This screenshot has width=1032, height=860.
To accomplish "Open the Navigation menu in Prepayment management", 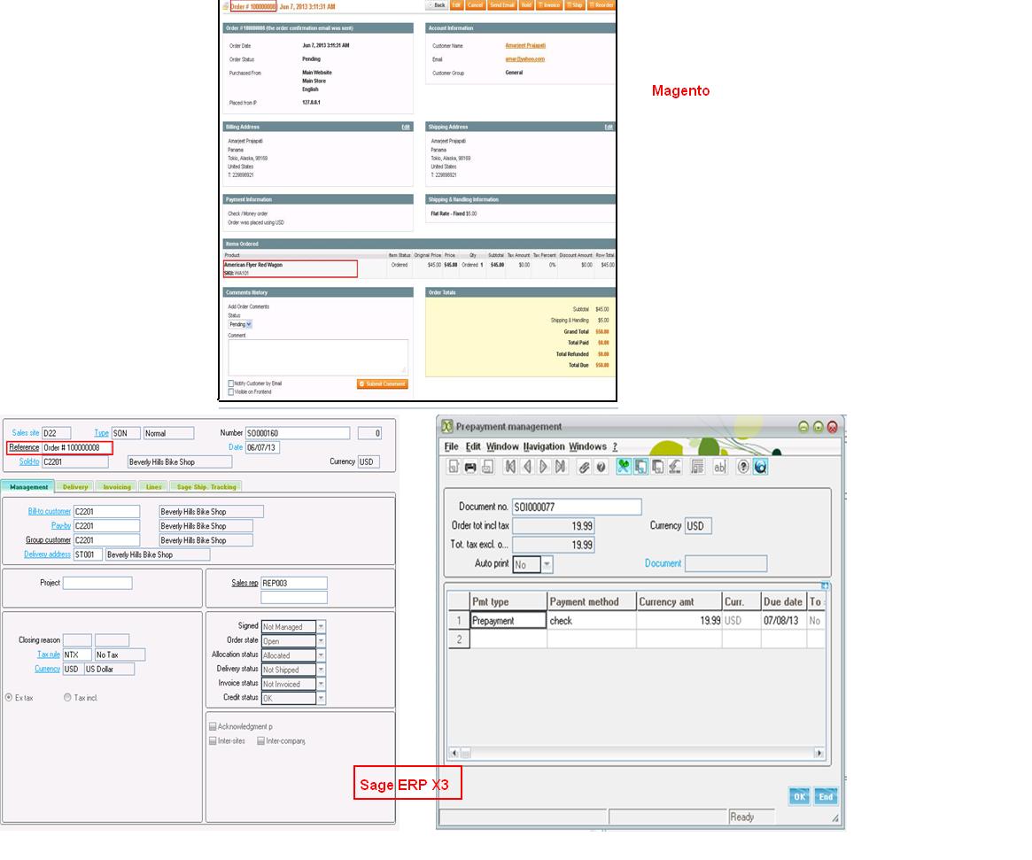I will [544, 446].
